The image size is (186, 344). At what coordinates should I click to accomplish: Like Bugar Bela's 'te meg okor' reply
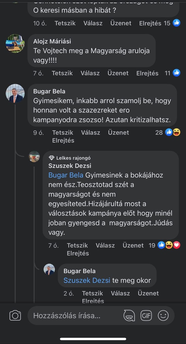pyautogui.click(x=92, y=293)
